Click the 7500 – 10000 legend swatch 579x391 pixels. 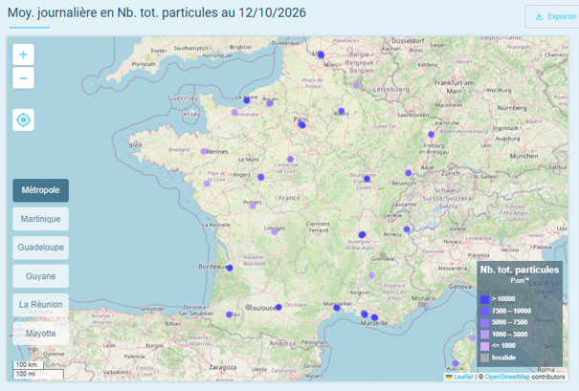point(485,311)
